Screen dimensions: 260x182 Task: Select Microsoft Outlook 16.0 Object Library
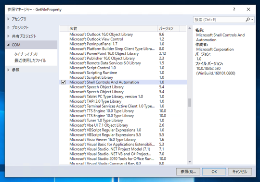coord(123,35)
